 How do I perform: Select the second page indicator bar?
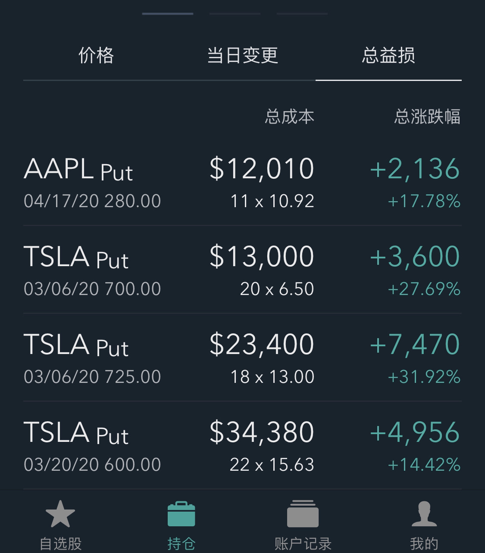(x=235, y=14)
